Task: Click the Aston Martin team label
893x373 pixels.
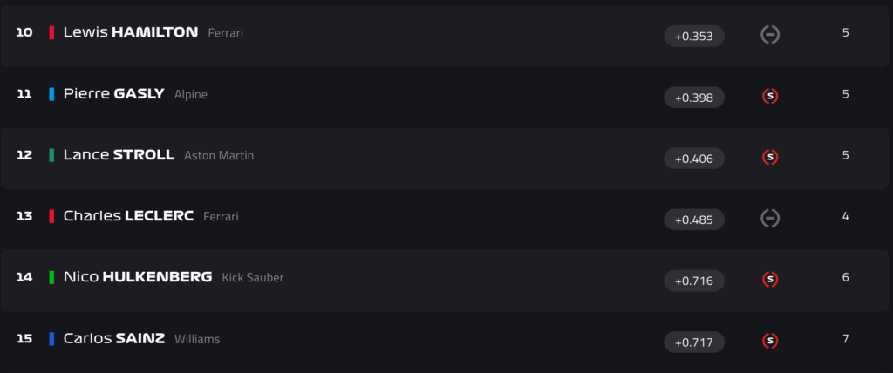Action: [x=219, y=155]
